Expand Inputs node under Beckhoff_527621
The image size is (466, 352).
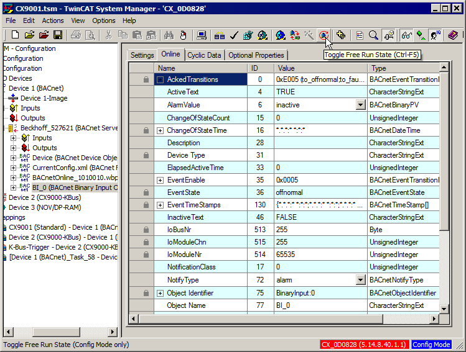pyautogui.click(x=13, y=138)
